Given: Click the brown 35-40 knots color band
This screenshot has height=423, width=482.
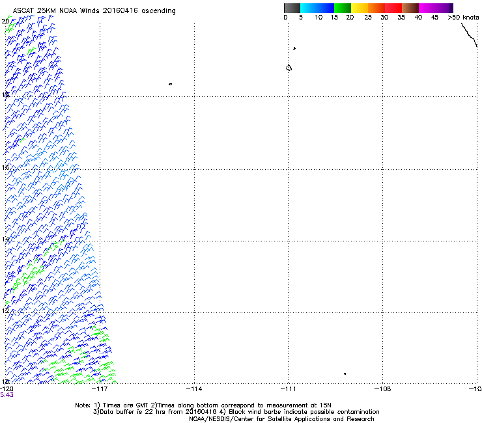Looking at the screenshot, I should click(x=410, y=8).
